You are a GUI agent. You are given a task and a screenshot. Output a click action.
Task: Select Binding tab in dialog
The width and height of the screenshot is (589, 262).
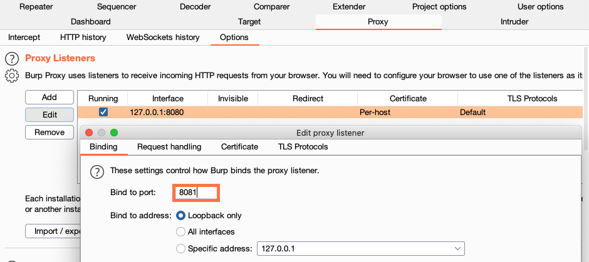tap(103, 147)
